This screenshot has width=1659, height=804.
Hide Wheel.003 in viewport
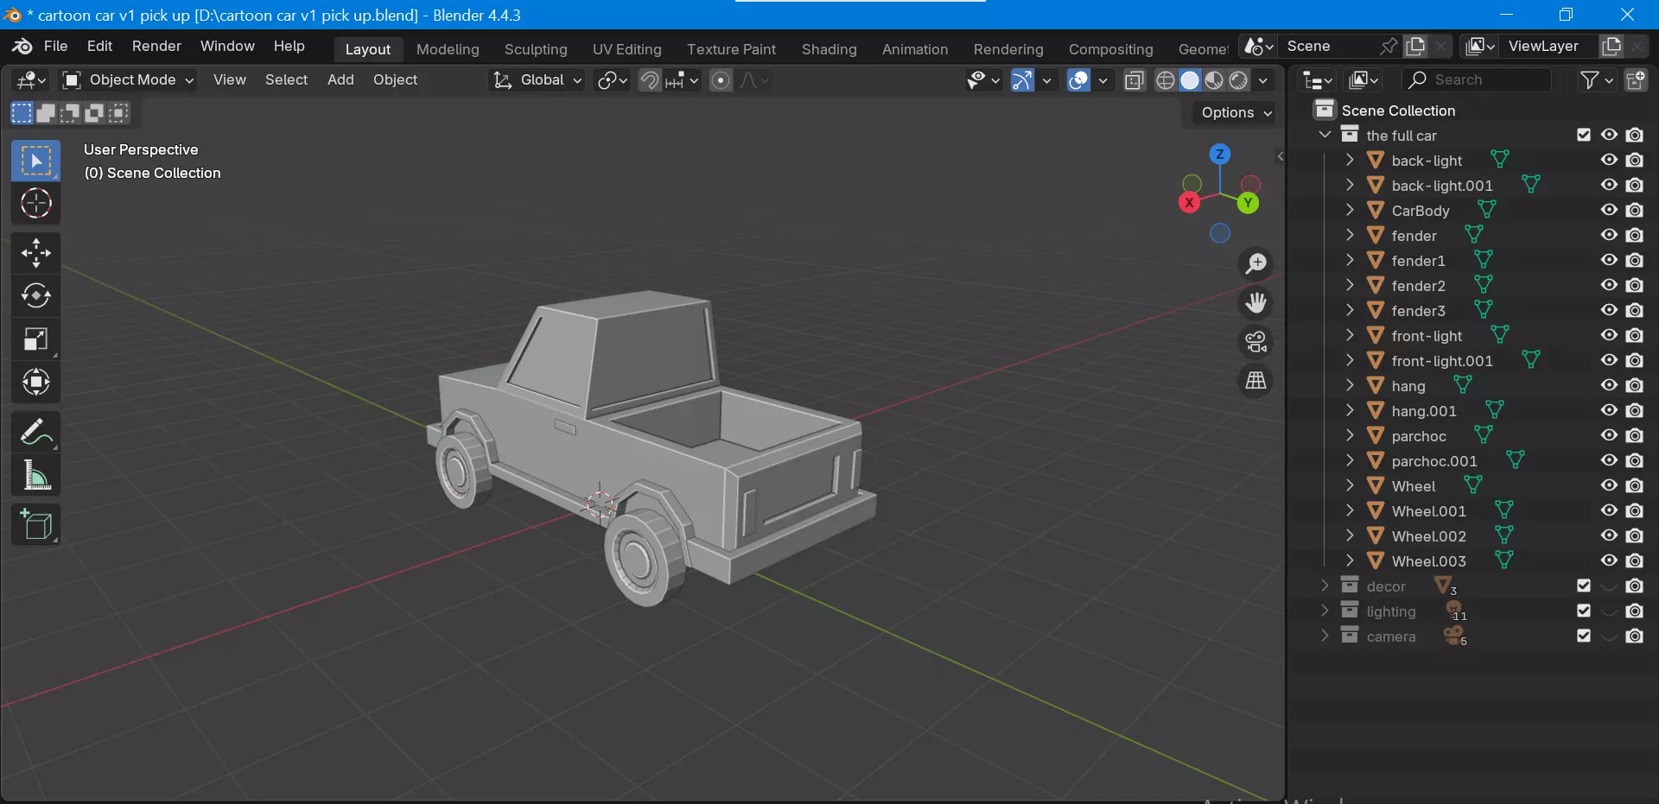pos(1609,560)
